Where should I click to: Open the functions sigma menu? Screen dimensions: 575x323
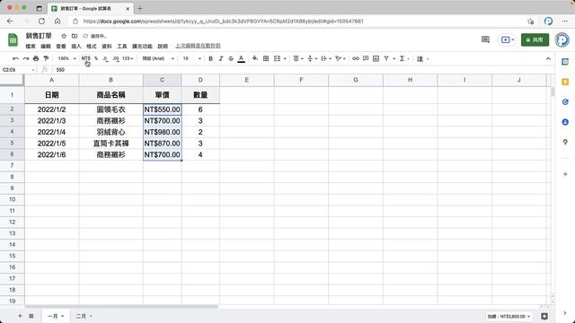[404, 58]
